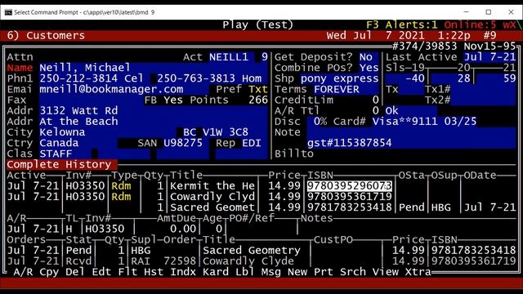Open Msg command in bottom bar
This screenshot has height=294, width=523.
270,272
